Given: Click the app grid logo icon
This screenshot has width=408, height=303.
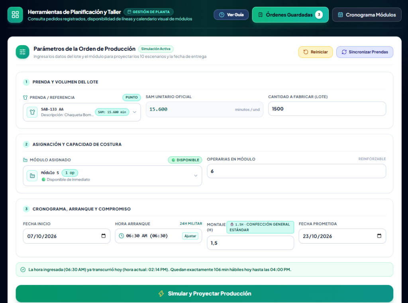Looking at the screenshot, I should 15,15.
